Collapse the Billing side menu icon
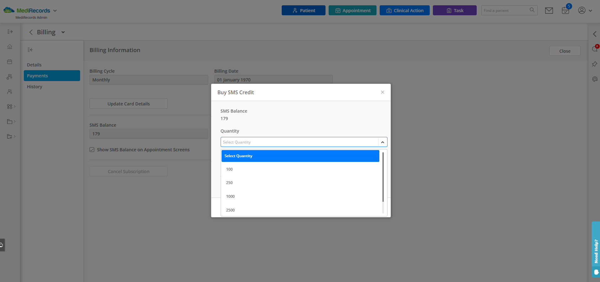The height and width of the screenshot is (282, 600). coord(30,50)
